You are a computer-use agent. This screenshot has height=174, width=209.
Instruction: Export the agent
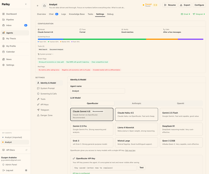[185, 5]
